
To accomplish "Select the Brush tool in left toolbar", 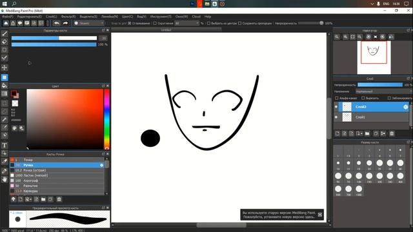I will 5,34.
